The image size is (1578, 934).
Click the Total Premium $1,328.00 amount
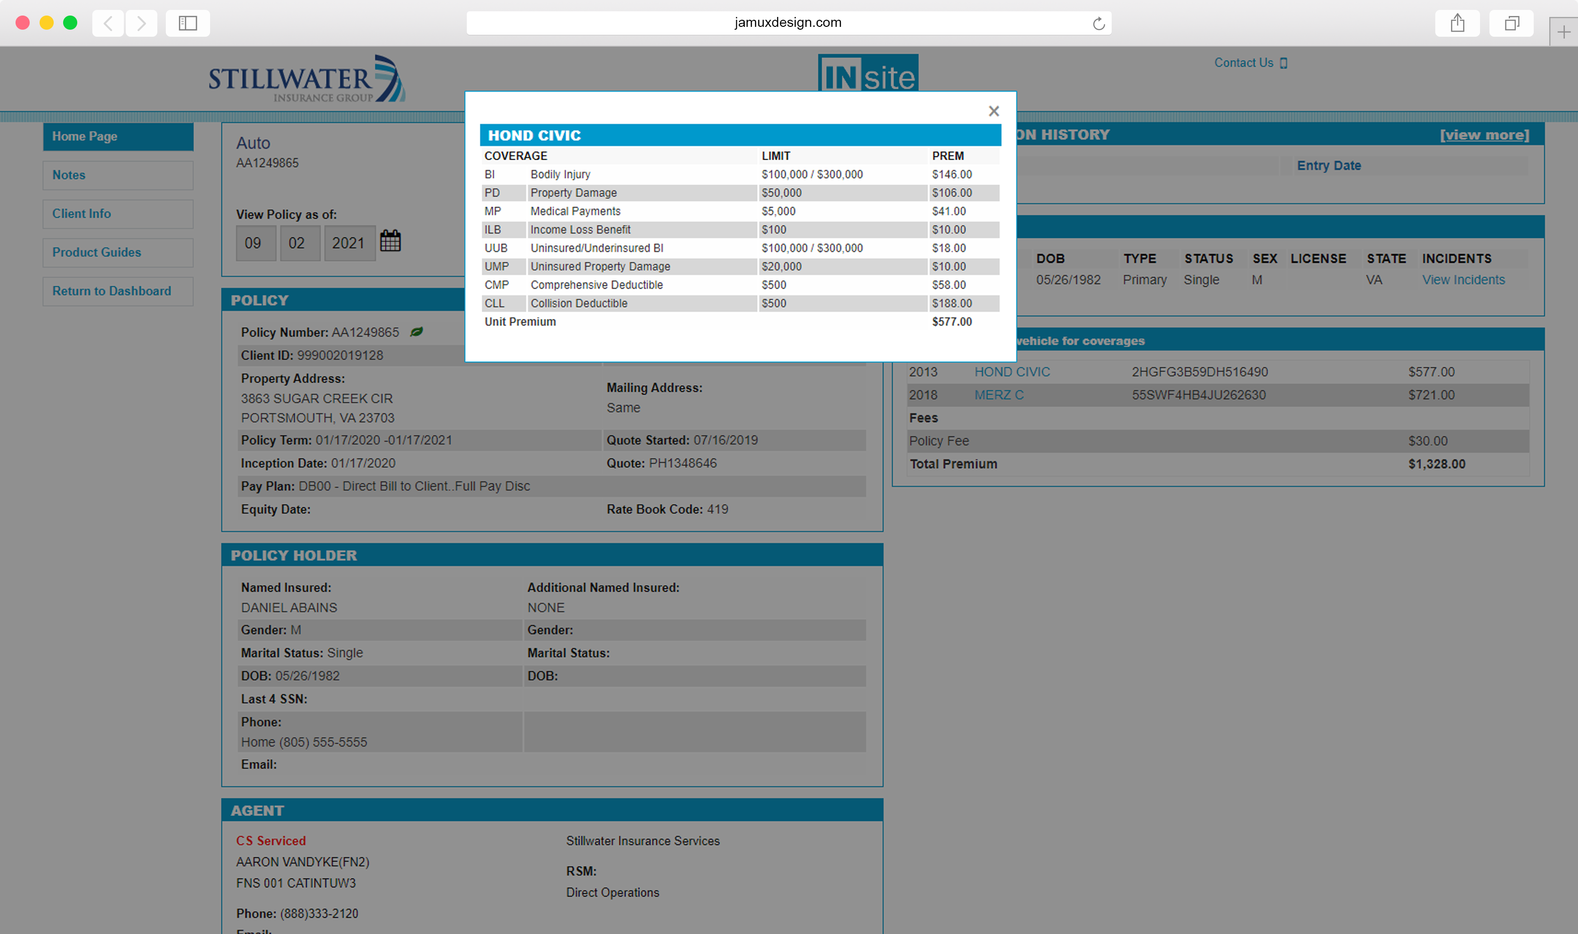[1436, 464]
